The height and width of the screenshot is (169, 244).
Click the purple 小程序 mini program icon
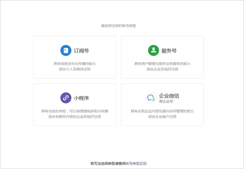65,98
